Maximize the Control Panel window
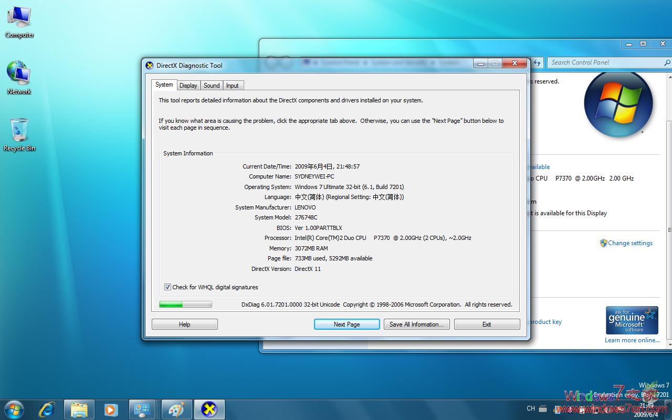This screenshot has width=672, height=420. 643,44
